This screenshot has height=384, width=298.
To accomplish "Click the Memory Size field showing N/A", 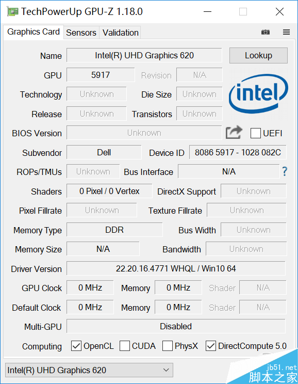I will pyautogui.click(x=103, y=249).
